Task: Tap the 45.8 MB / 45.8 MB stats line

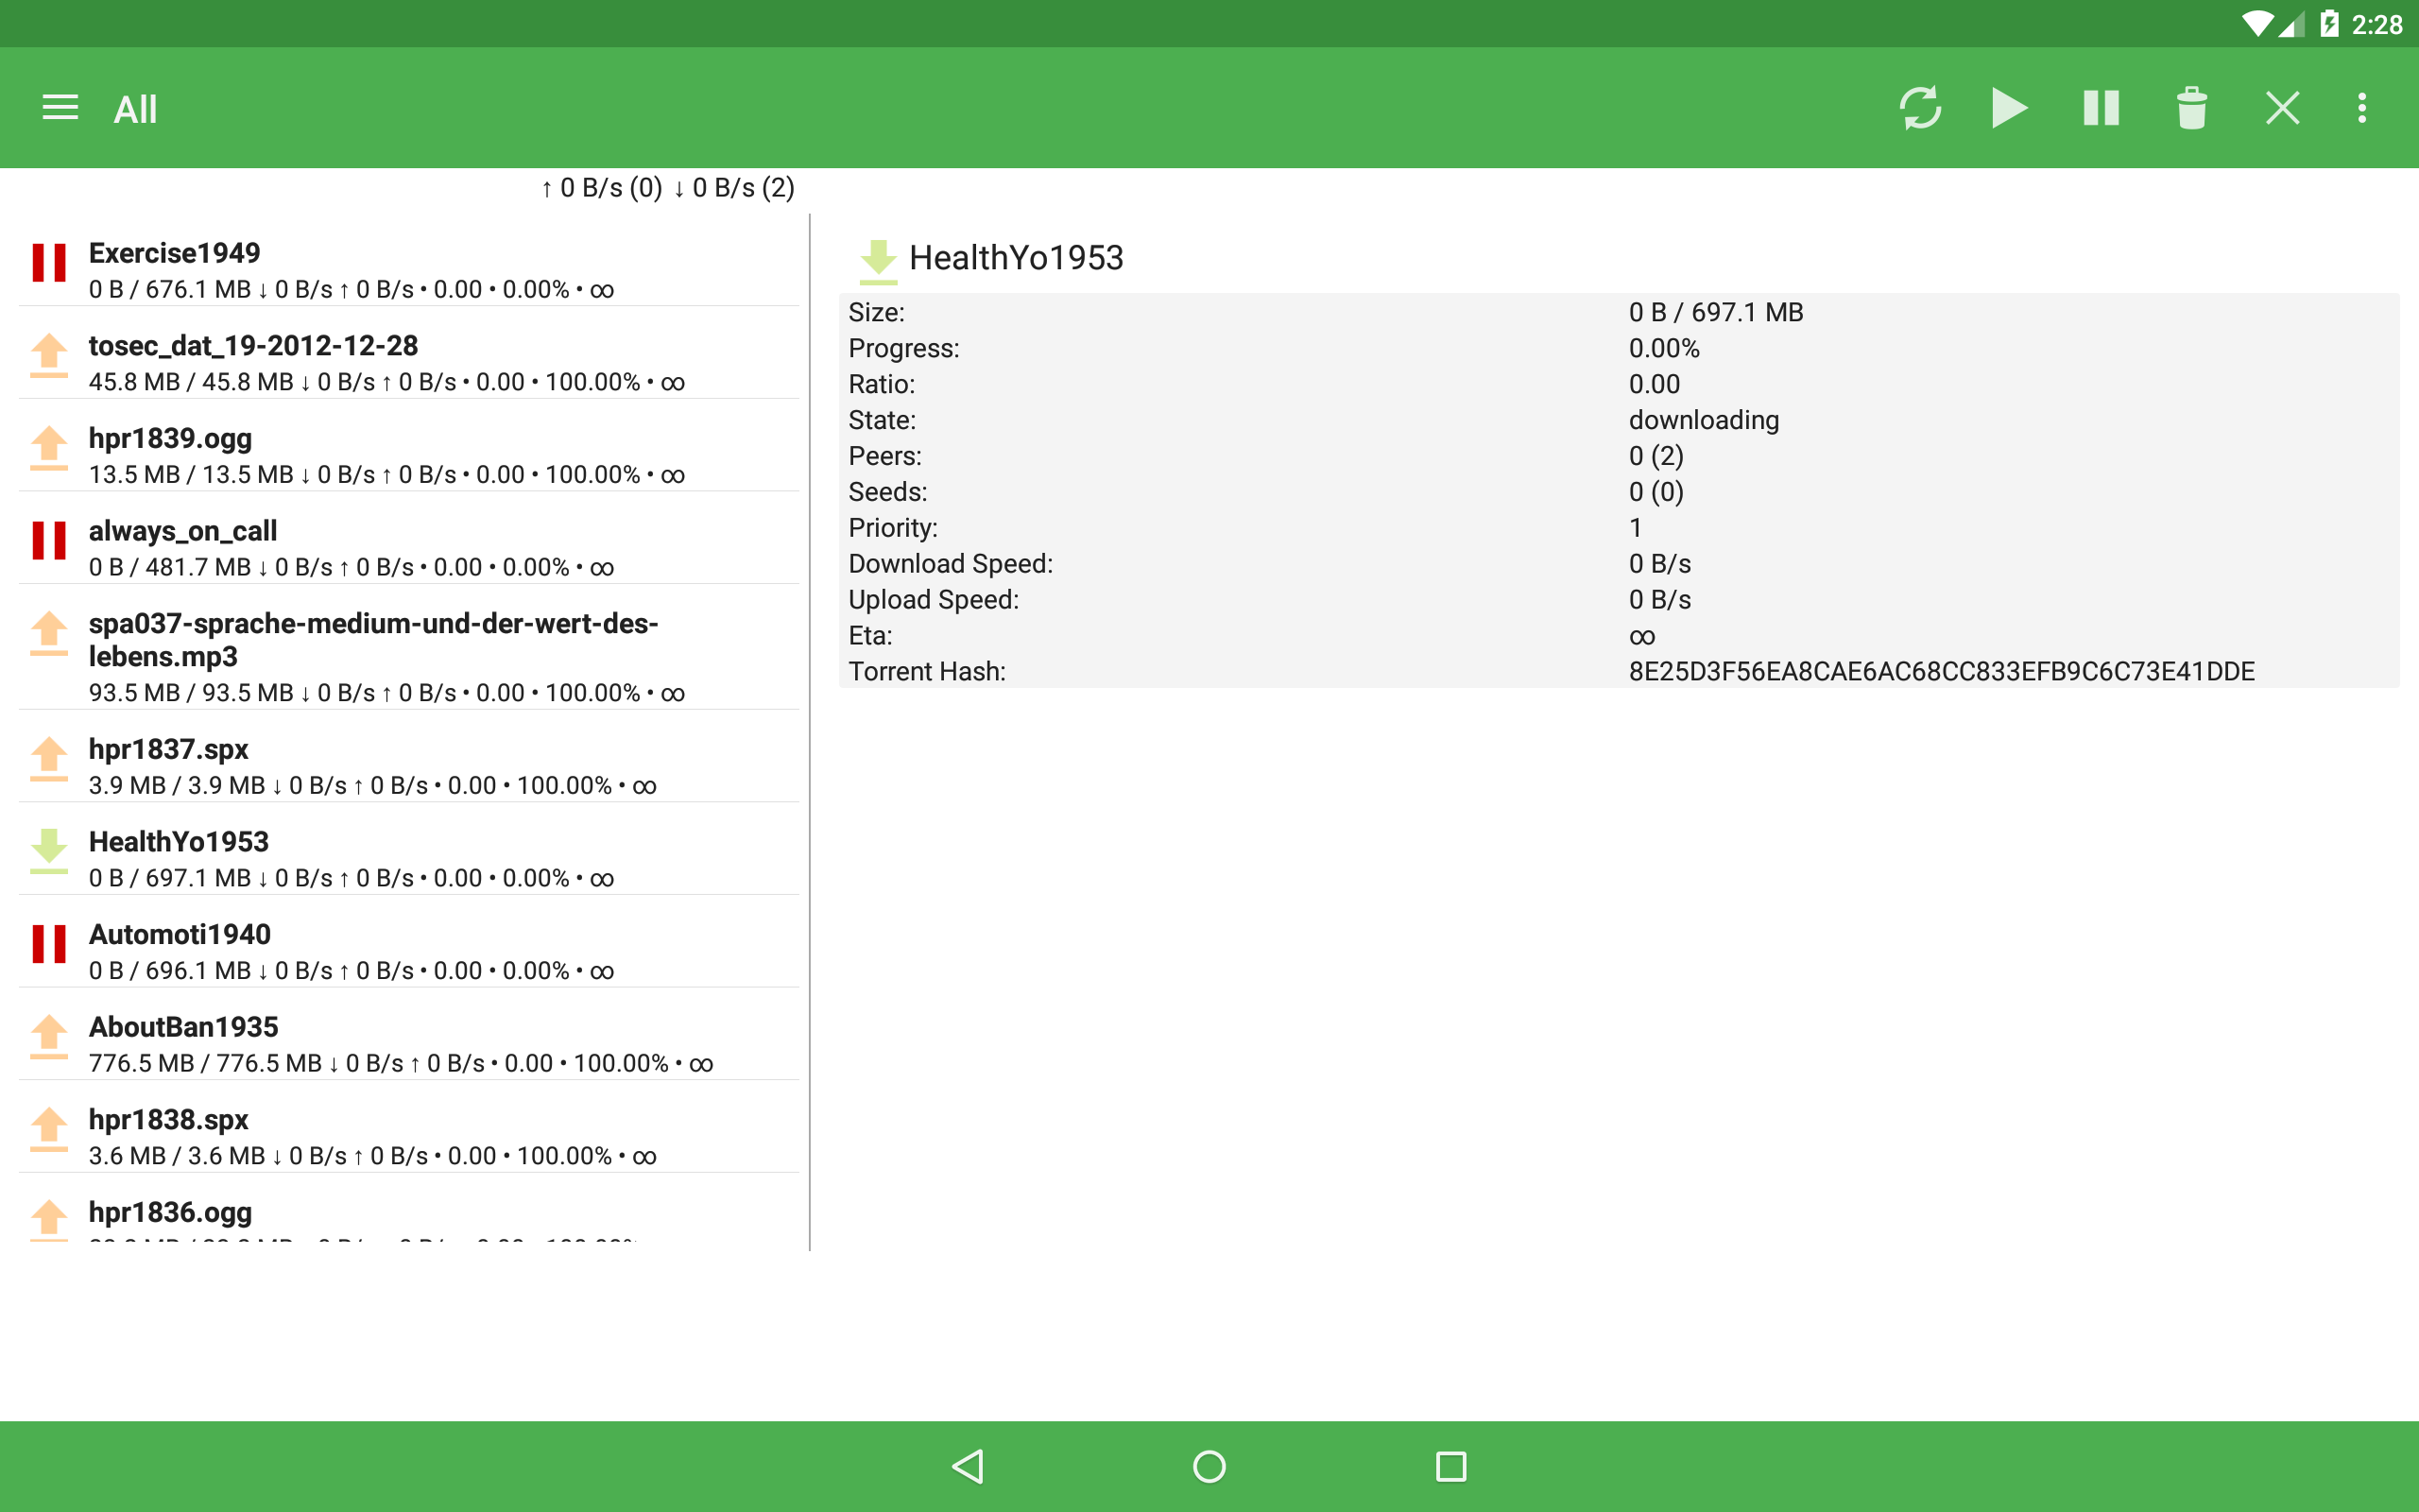Action: coord(386,382)
